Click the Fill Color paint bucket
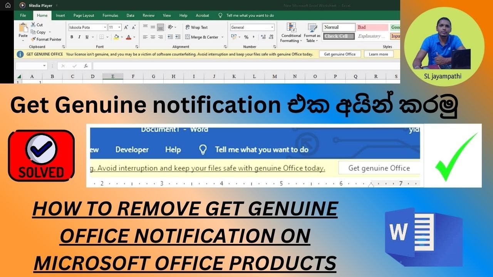The image size is (493, 277). tap(116, 37)
